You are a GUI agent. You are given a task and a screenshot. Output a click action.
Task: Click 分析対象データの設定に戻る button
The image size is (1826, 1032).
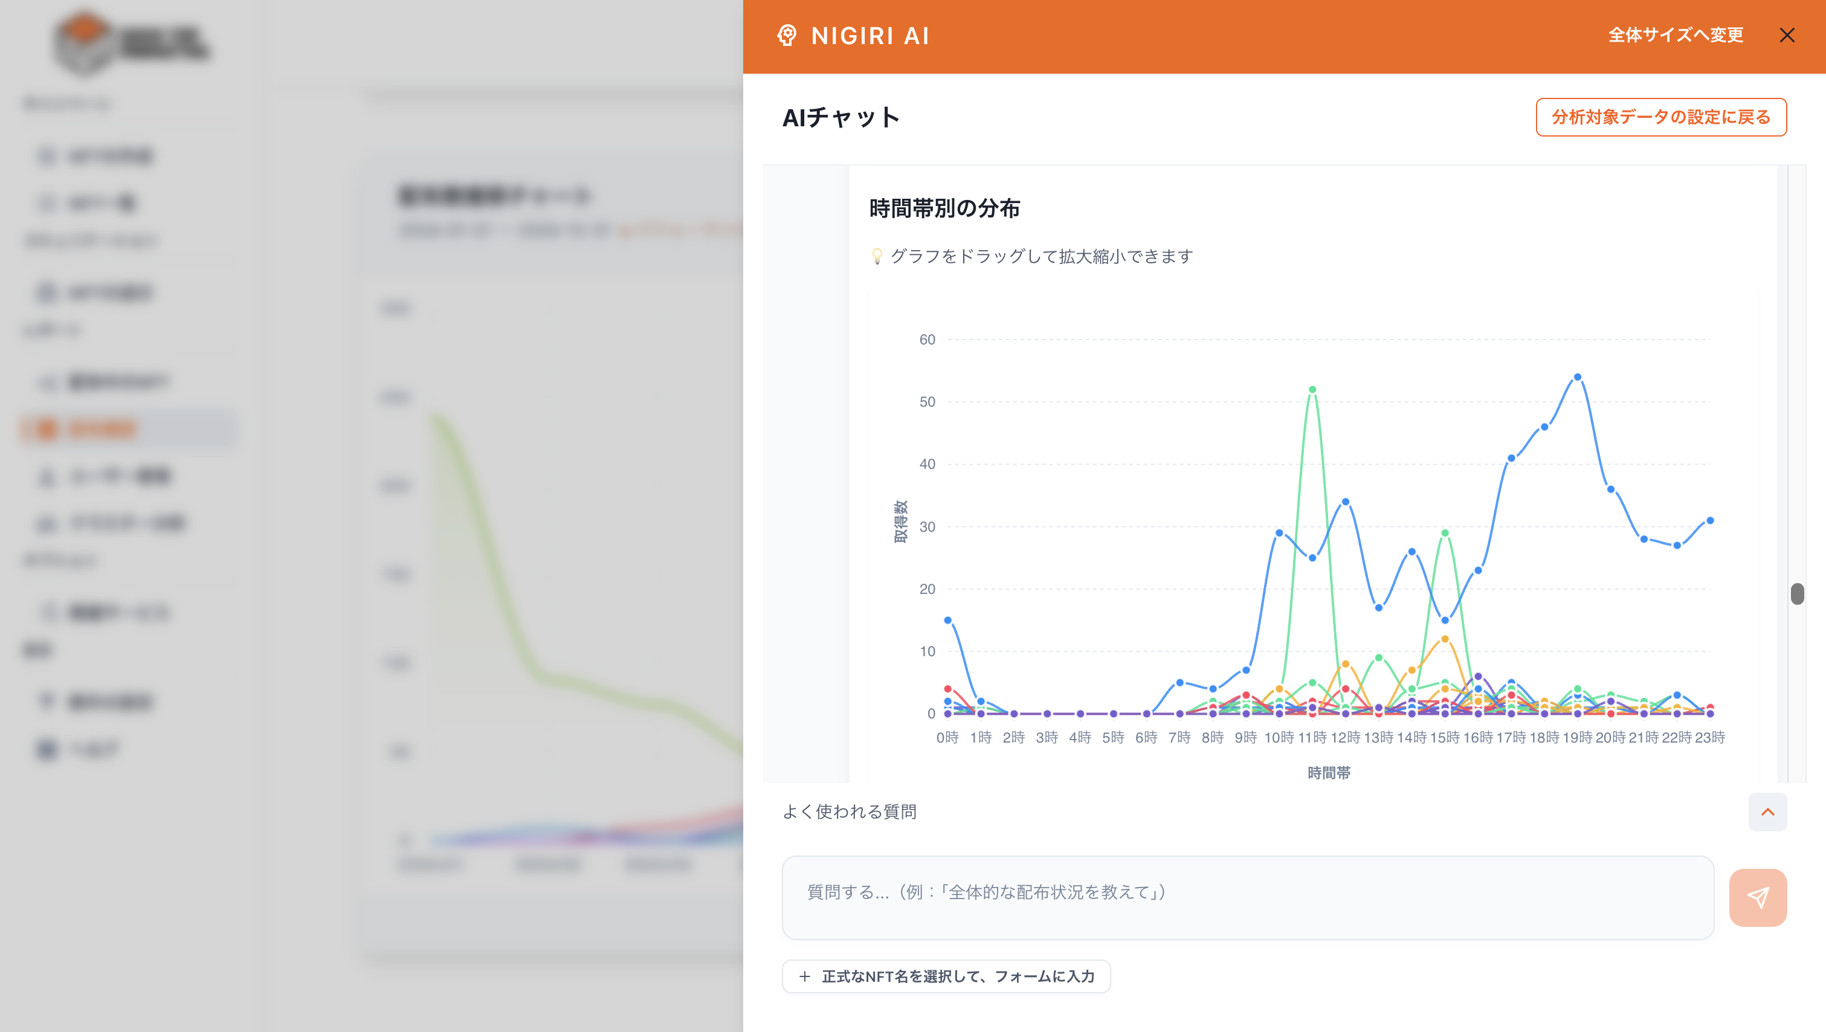(1661, 117)
